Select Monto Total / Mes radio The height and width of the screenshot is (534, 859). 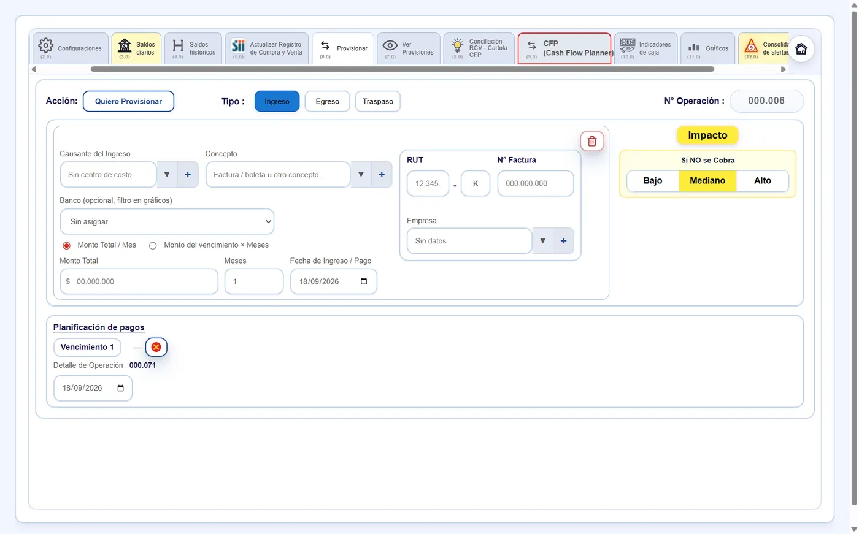[x=67, y=245]
